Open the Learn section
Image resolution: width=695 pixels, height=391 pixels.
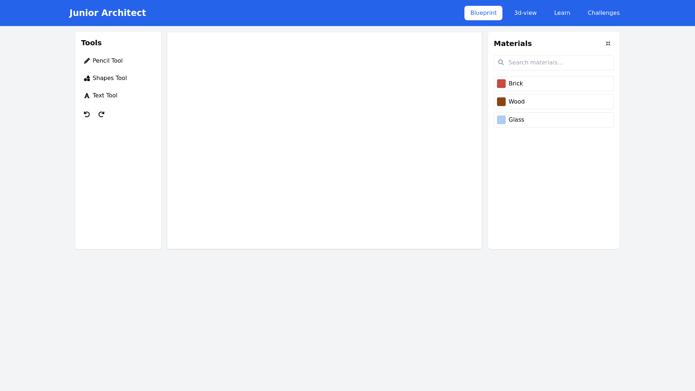coord(562,13)
